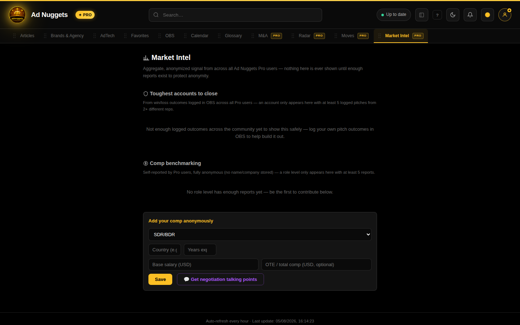The image size is (520, 325).
Task: Click drag handle dots beside AdTech
Action: coord(95,36)
